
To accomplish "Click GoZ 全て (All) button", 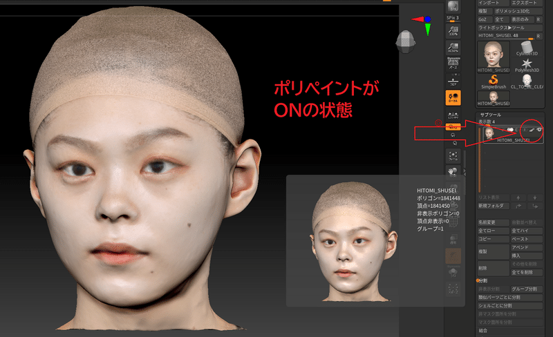I will point(501,20).
